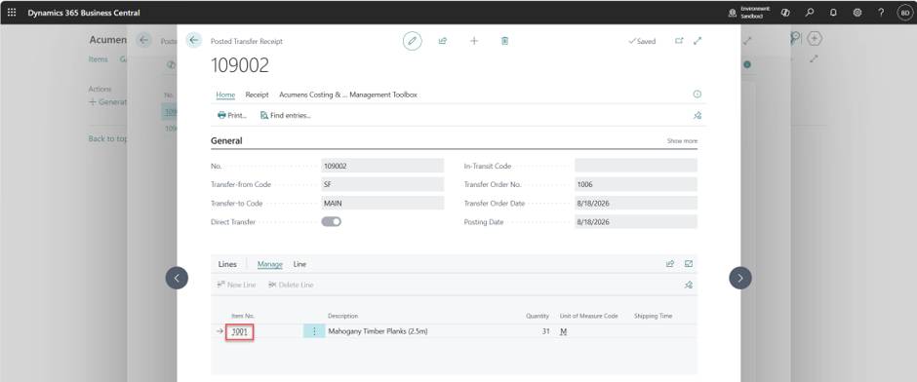The width and height of the screenshot is (917, 382).
Task: Expand the receipt page to full width
Action: click(698, 41)
